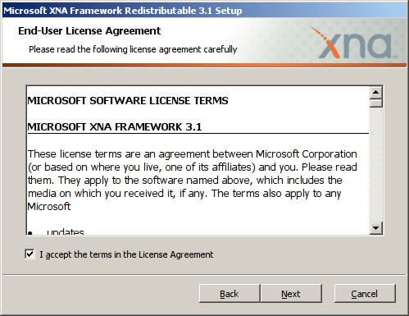Click the scroll down arrow of license box
Image resolution: width=409 pixels, height=316 pixels.
pyautogui.click(x=376, y=228)
